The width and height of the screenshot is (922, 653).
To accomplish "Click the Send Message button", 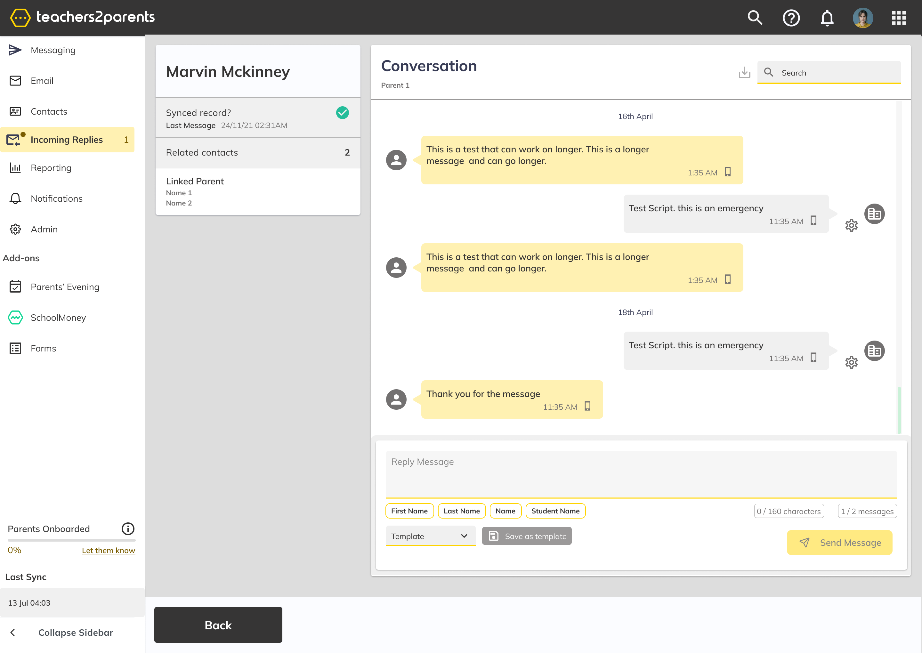I will coord(840,543).
